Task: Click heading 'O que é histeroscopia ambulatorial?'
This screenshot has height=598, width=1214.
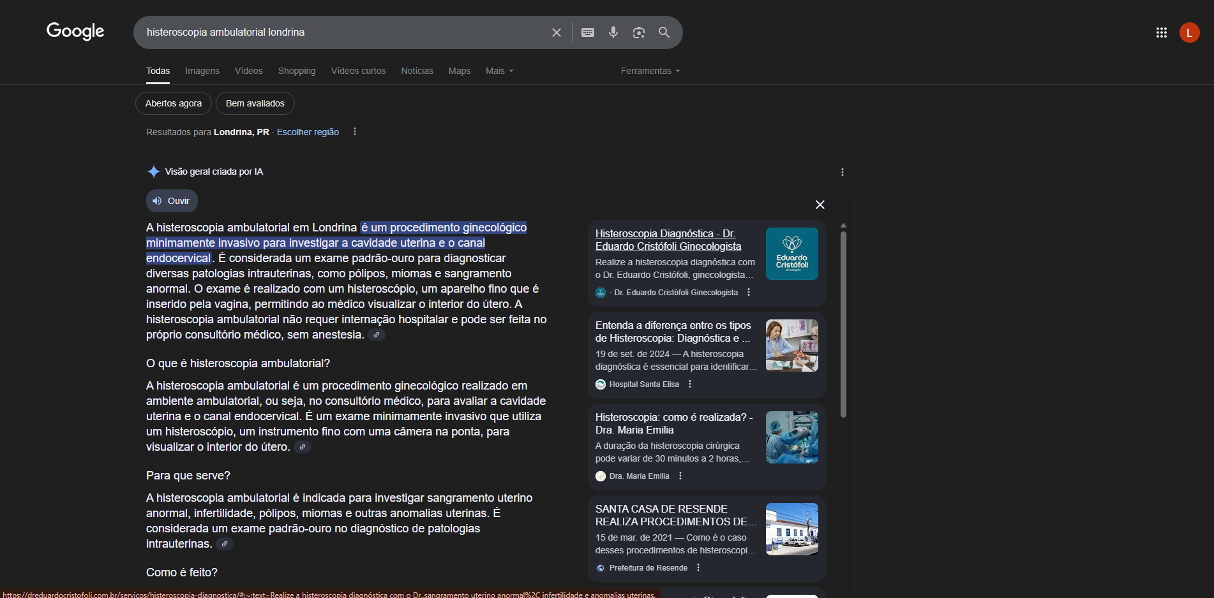Action: click(x=238, y=363)
